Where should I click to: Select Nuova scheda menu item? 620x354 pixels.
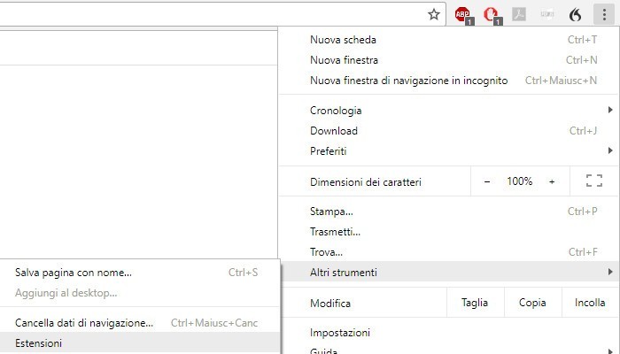click(x=449, y=40)
